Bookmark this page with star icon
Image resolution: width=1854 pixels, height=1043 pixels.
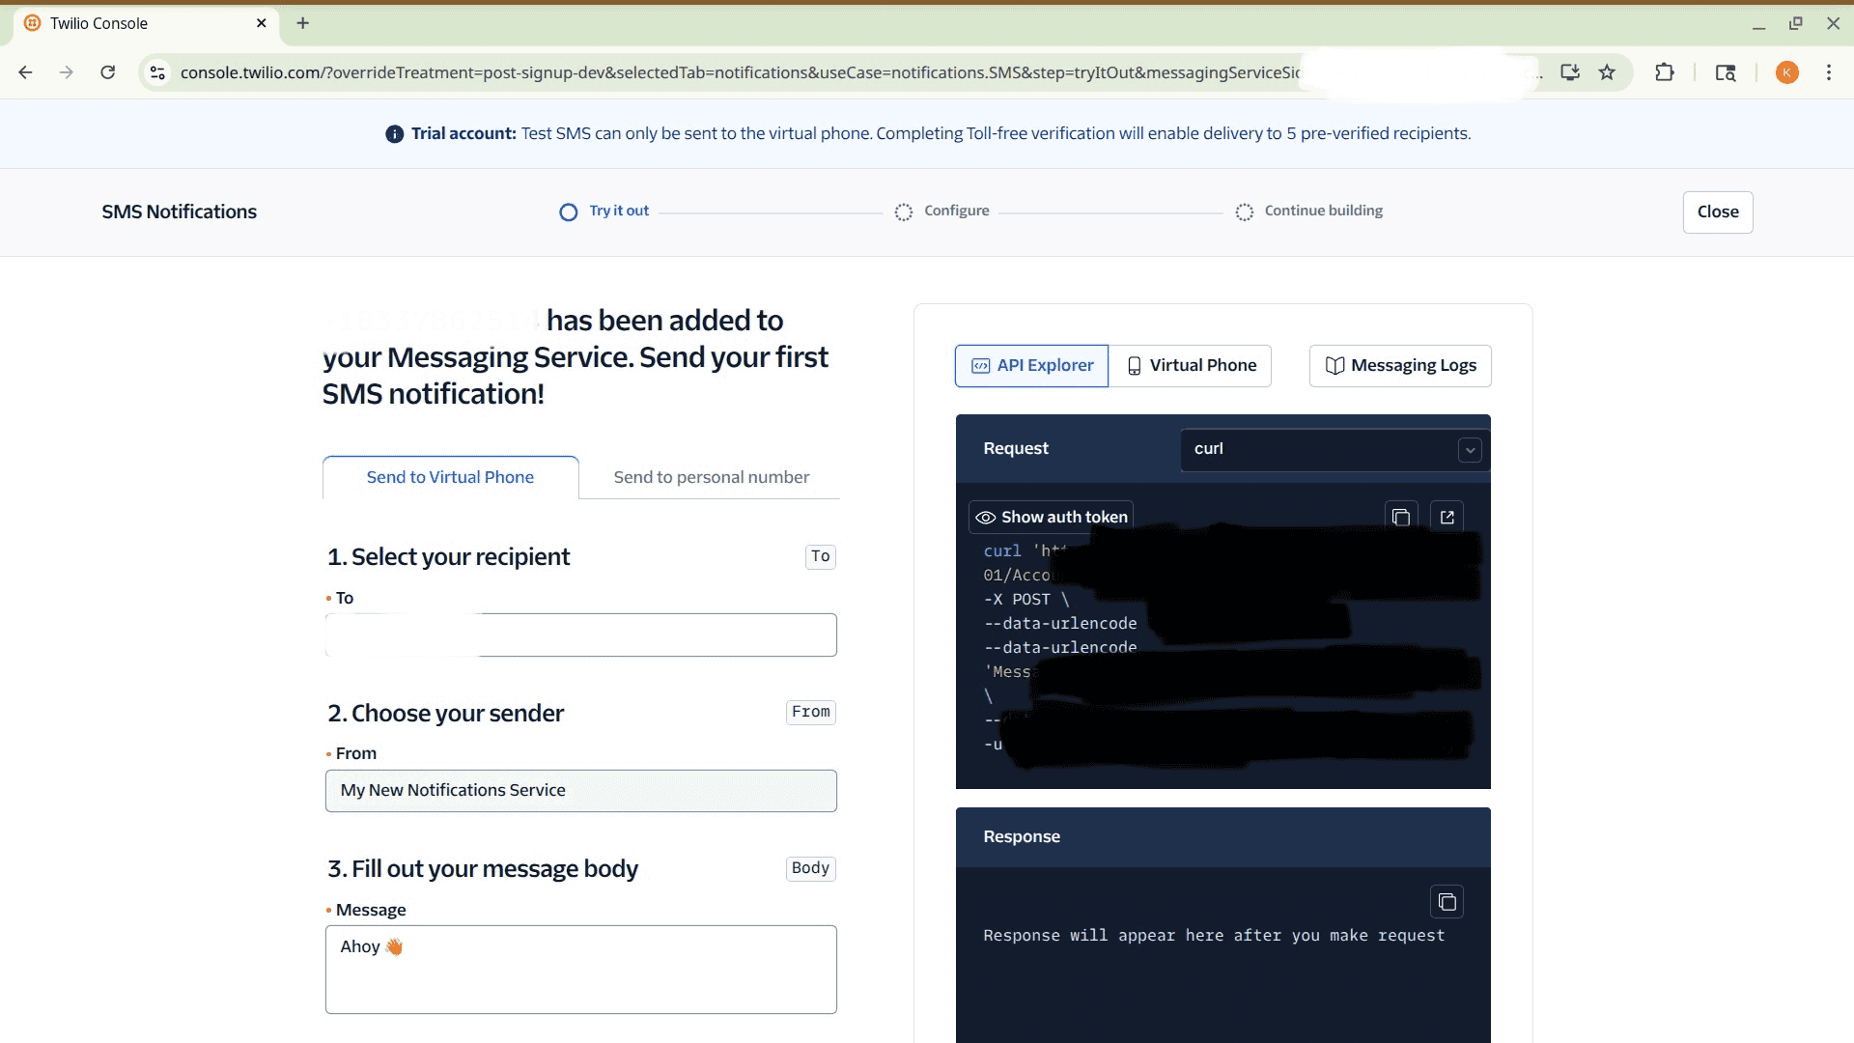pyautogui.click(x=1607, y=72)
